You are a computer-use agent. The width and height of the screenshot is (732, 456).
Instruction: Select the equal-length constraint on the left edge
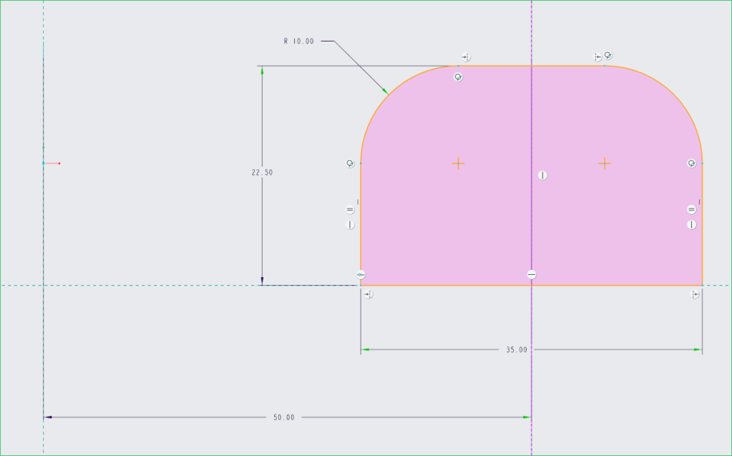pyautogui.click(x=350, y=209)
